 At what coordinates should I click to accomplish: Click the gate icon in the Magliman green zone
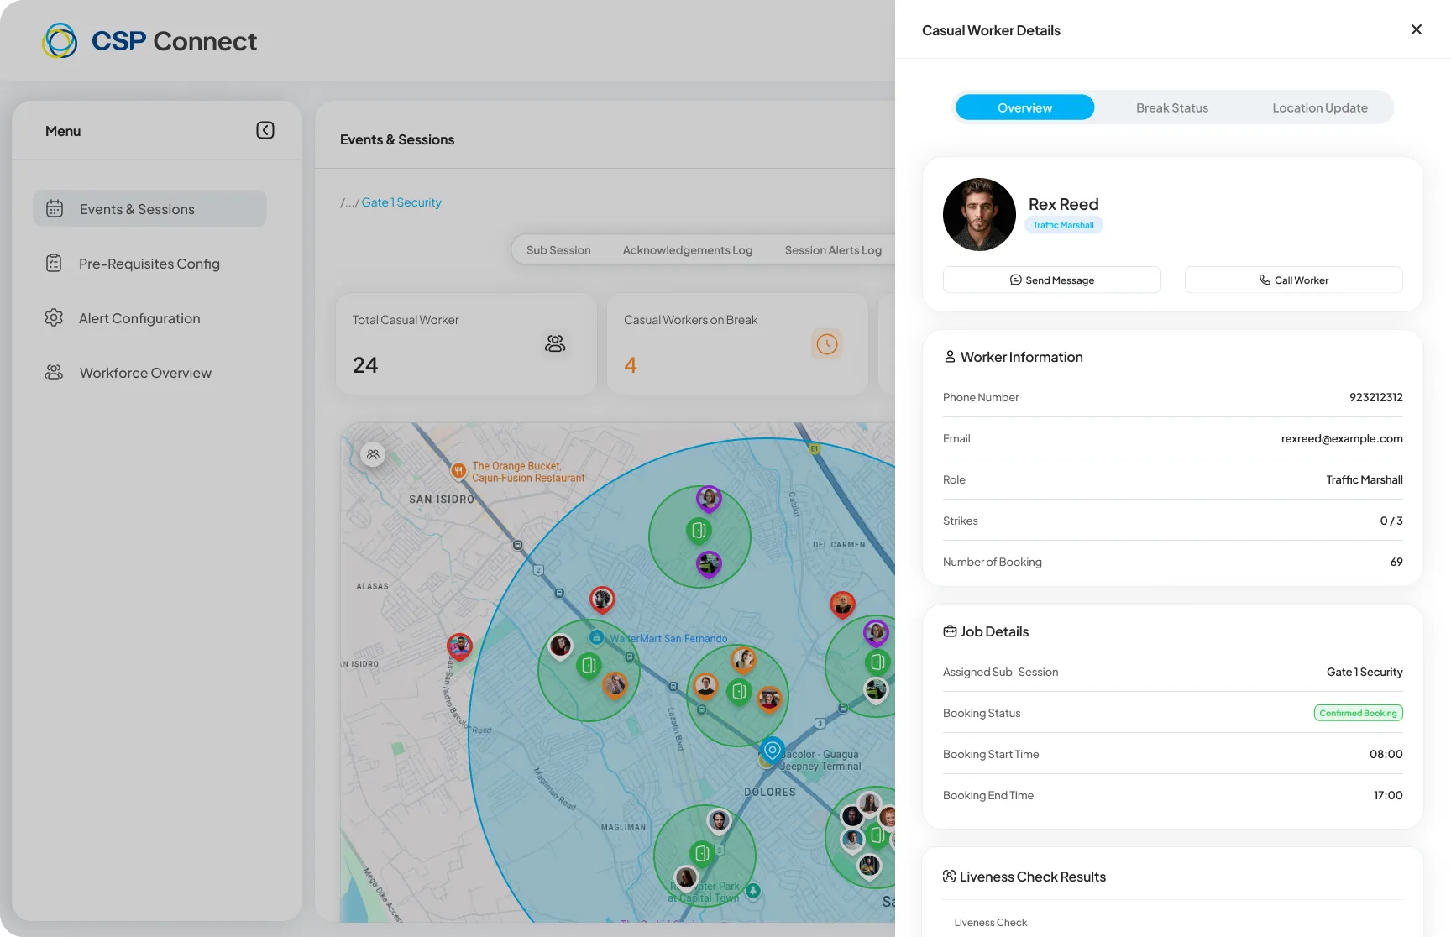tap(702, 854)
